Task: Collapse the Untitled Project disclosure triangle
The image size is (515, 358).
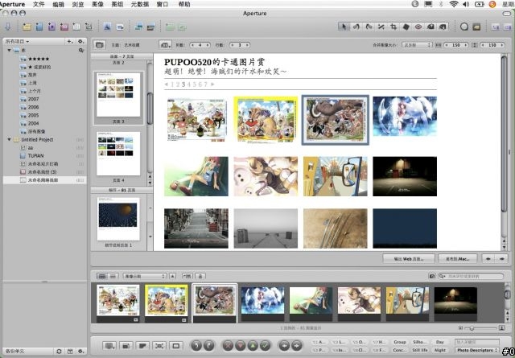Action: coord(9,140)
